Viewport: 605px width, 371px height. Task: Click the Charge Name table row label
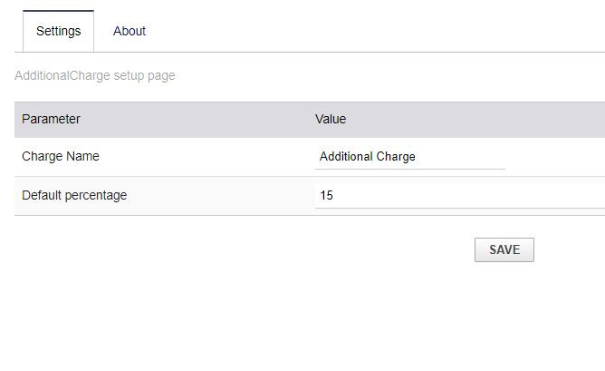point(61,156)
